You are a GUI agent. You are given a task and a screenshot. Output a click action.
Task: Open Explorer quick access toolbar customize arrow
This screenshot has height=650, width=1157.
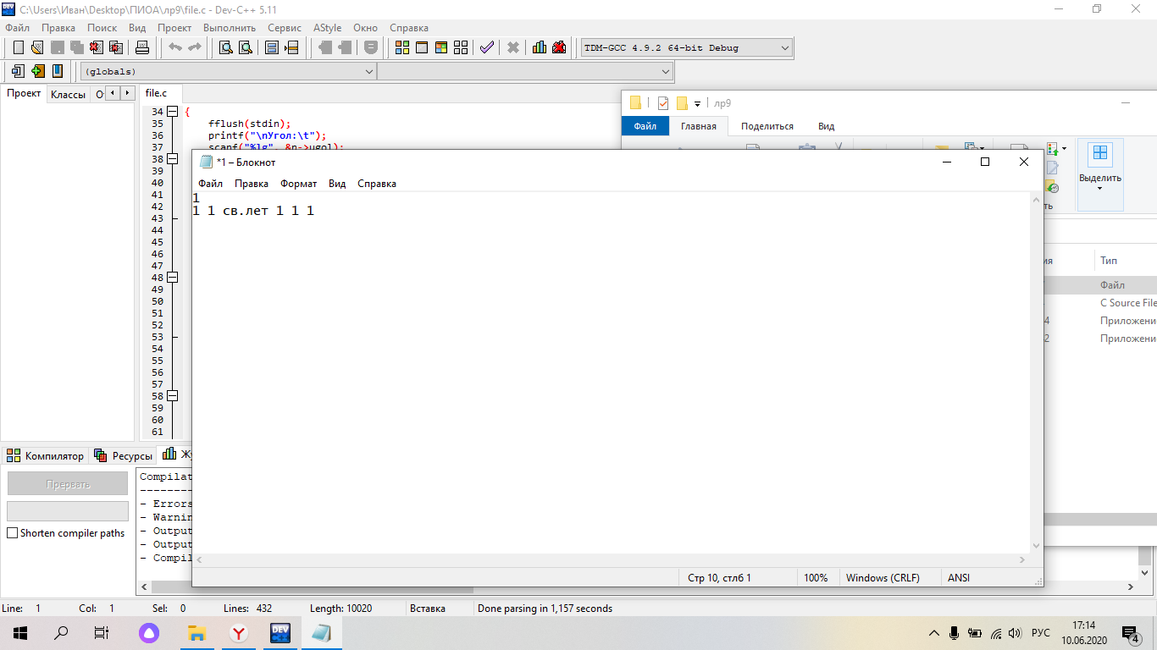(698, 104)
